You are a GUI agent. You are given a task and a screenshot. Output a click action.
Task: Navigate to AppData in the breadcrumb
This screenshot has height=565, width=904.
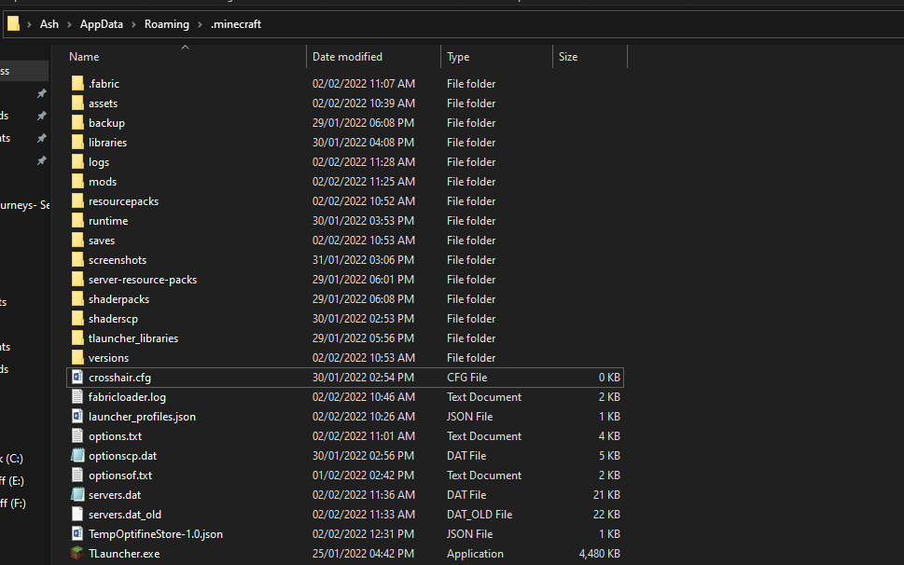pyautogui.click(x=102, y=24)
